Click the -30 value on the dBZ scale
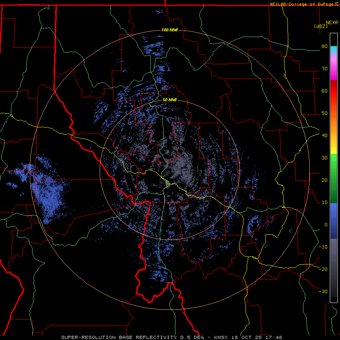Screen dimensions: 340x340 (x=323, y=292)
